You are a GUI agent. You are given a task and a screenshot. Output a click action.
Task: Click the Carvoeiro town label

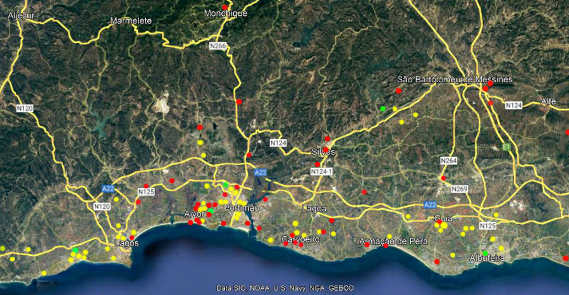[x=300, y=239]
